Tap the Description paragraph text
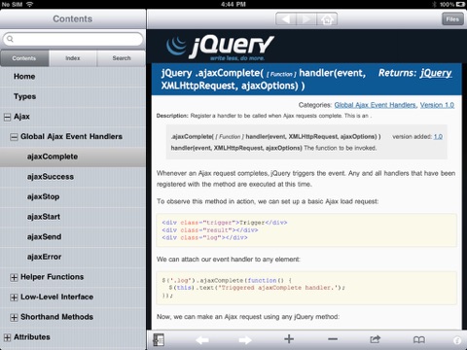The width and height of the screenshot is (467, 350). click(x=264, y=116)
